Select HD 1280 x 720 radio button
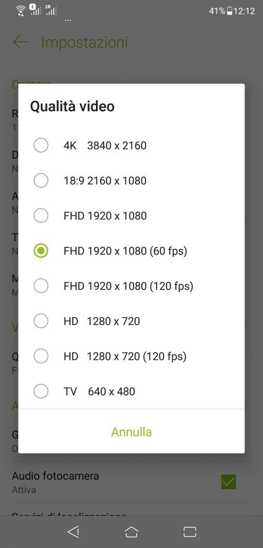This screenshot has width=263, height=548. tap(41, 321)
